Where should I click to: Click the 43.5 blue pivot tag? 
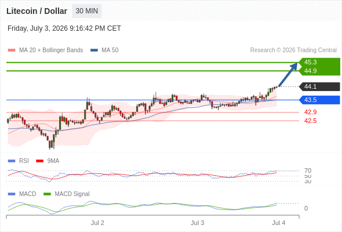tap(320, 100)
